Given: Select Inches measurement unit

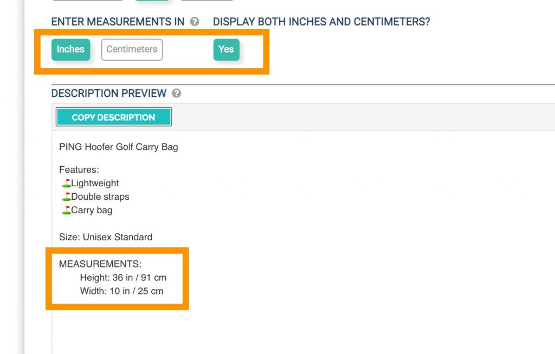Looking at the screenshot, I should point(70,49).
